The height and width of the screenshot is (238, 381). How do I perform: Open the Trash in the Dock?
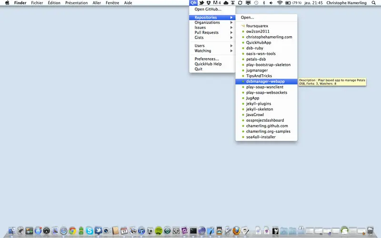click(x=370, y=231)
